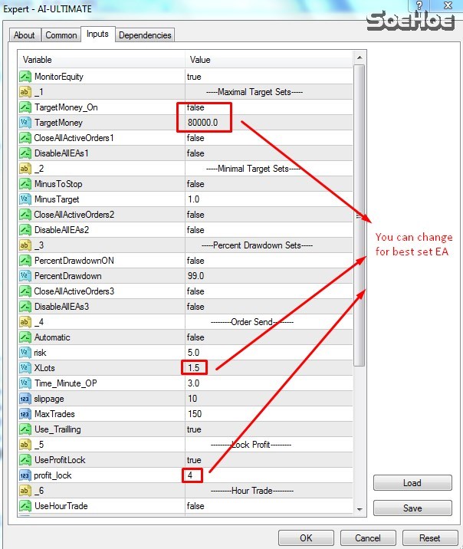This screenshot has width=463, height=549.
Task: Click the TargetMoney double-type icon
Action: pos(25,123)
